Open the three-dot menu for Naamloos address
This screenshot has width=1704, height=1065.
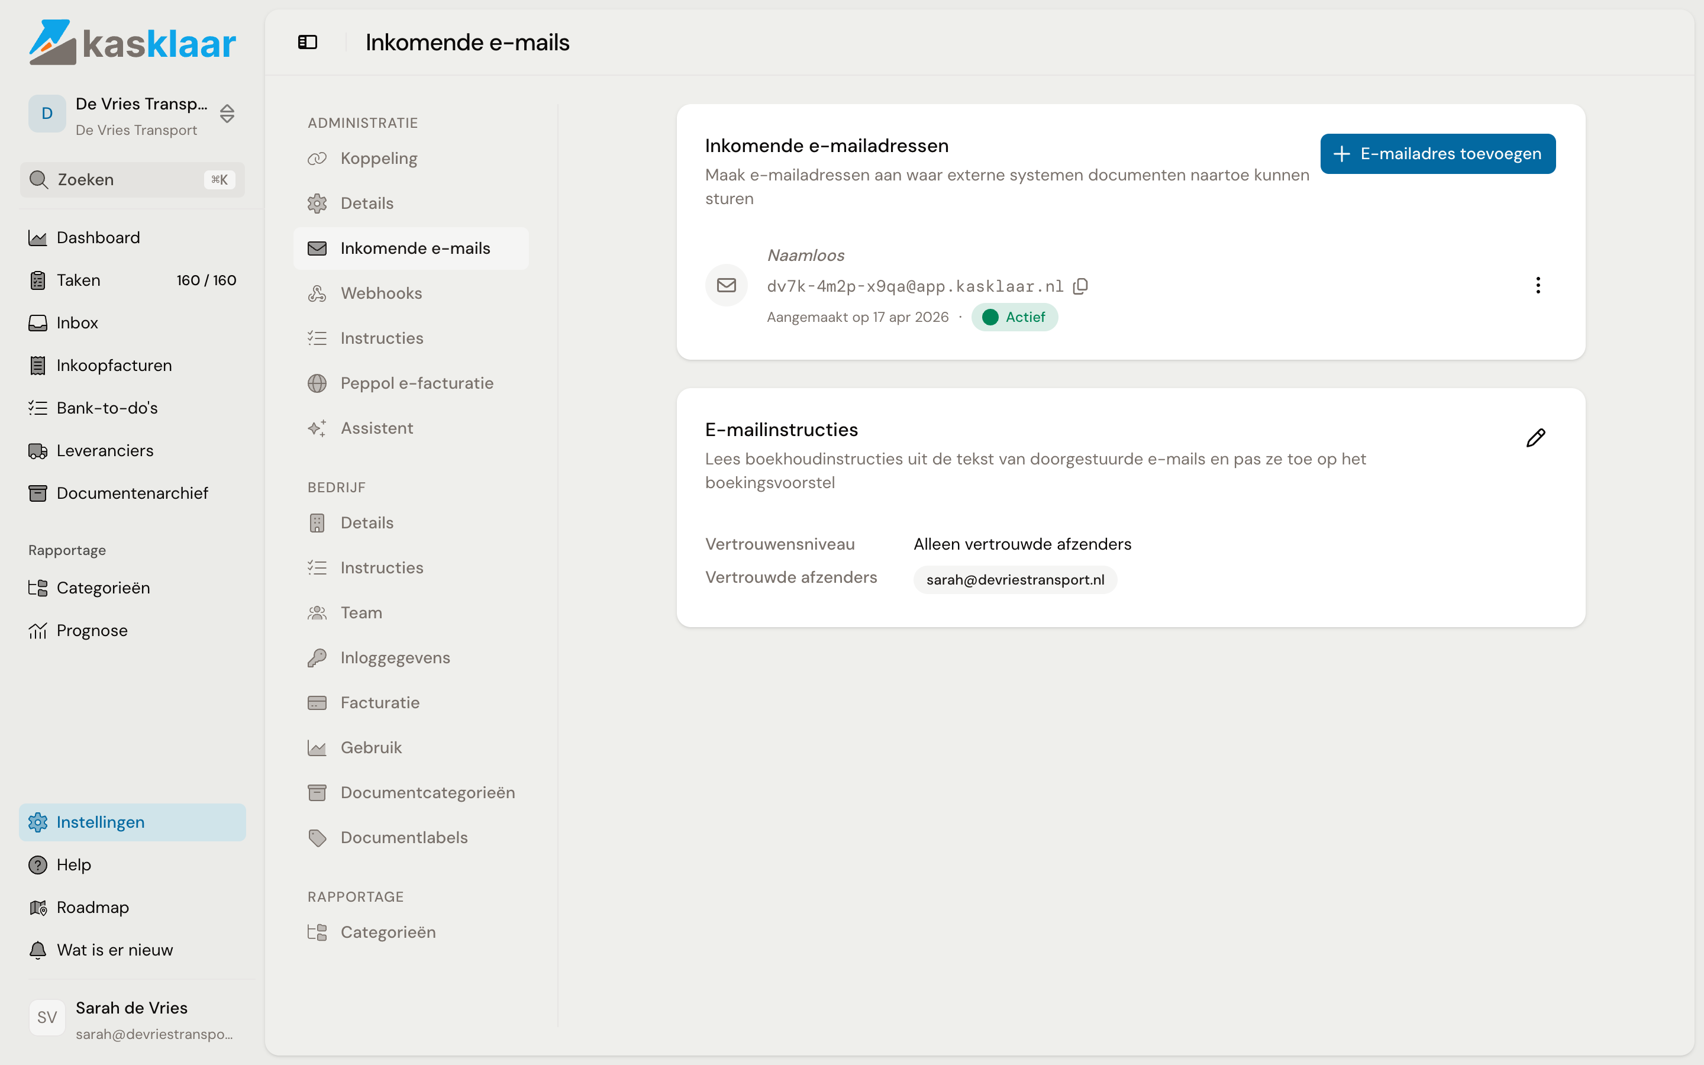(x=1538, y=285)
